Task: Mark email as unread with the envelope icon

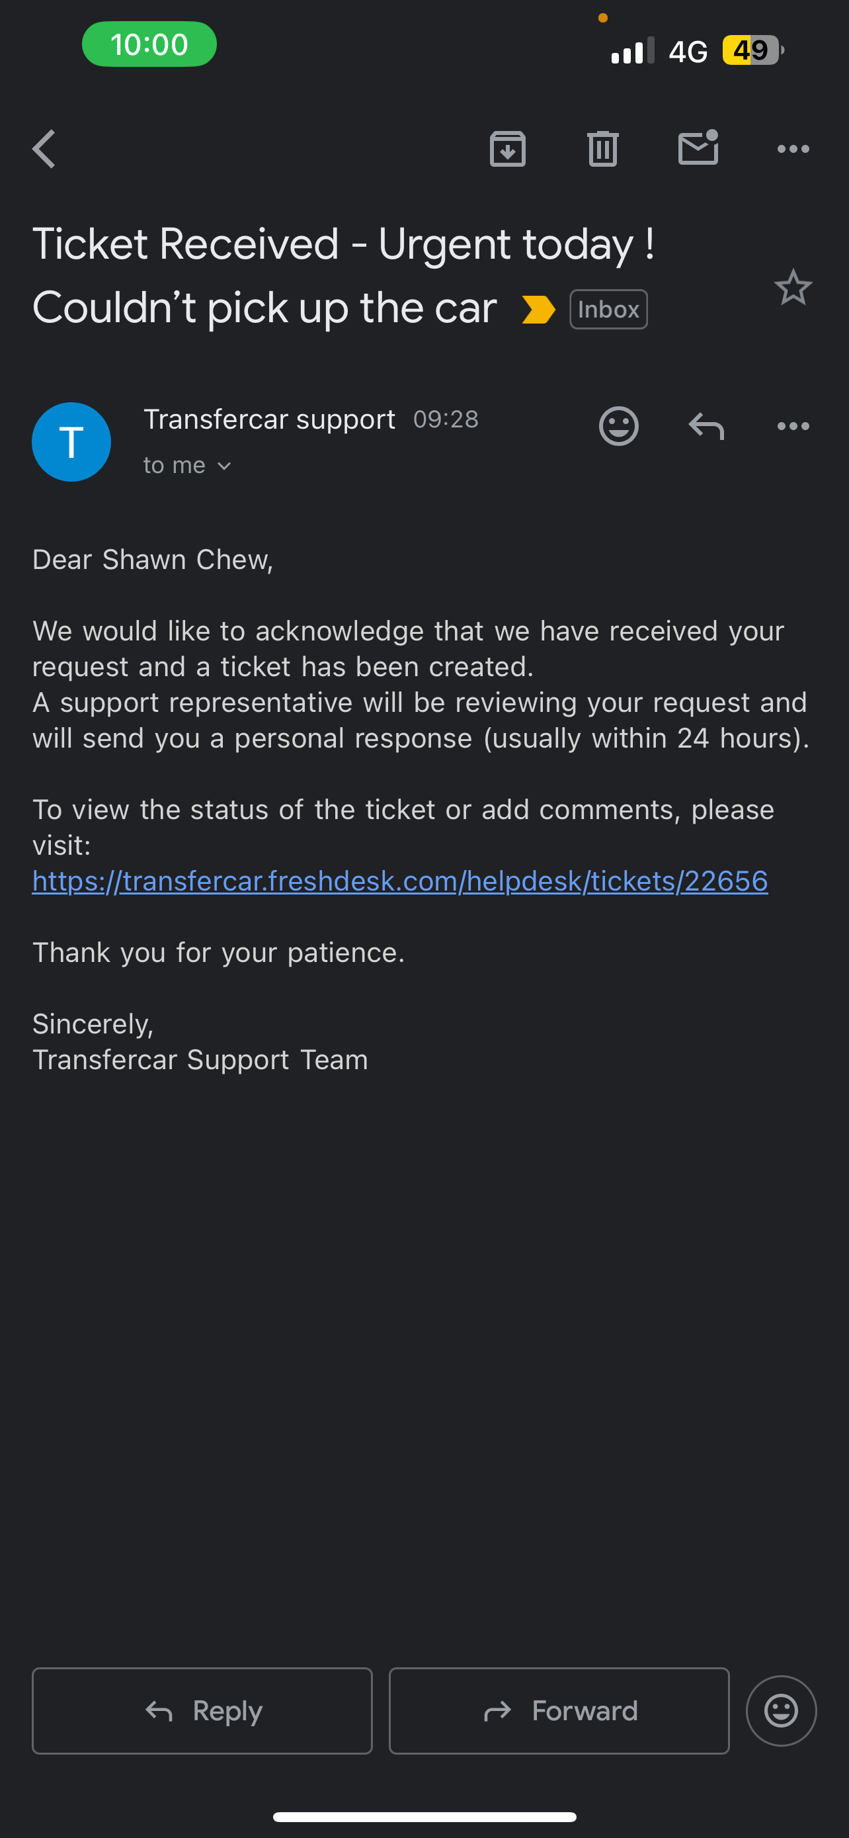Action: [698, 148]
